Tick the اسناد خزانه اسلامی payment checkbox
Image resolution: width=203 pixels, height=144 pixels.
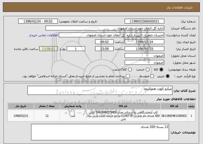pyautogui.click(x=128, y=76)
